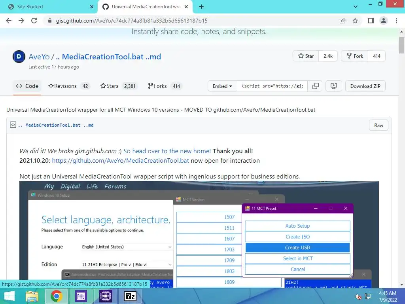Bookmark this tab with the star icon
Viewport: 405px width, 304px height.
coord(355,21)
